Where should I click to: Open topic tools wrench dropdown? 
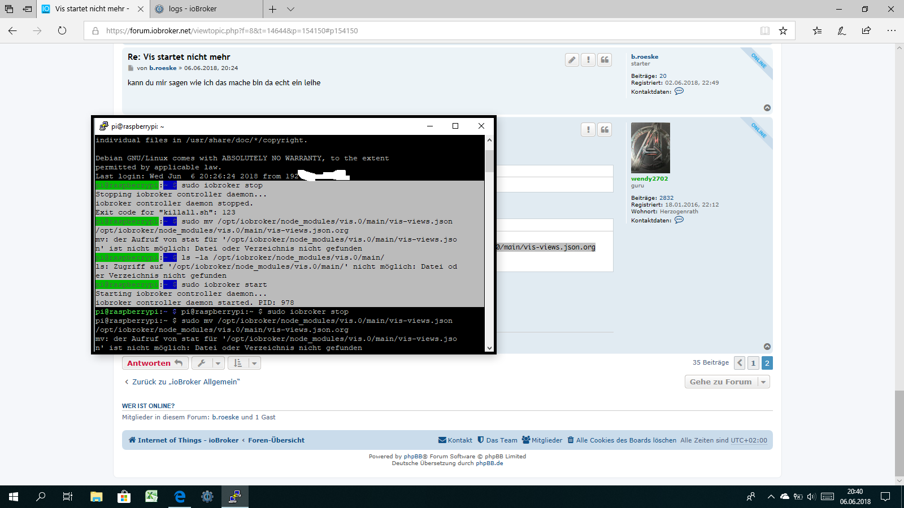pyautogui.click(x=208, y=363)
